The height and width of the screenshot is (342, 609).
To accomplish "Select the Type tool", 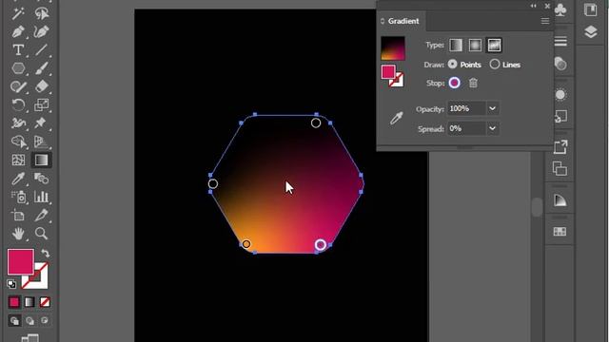I will pyautogui.click(x=18, y=50).
